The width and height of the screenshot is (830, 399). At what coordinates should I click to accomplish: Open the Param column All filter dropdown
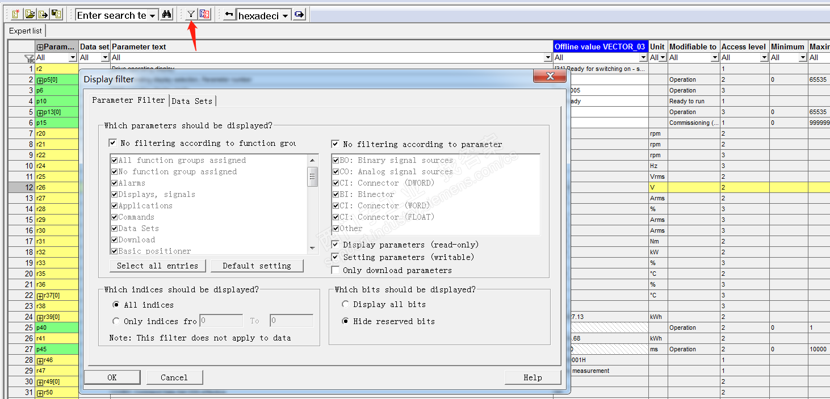(72, 57)
